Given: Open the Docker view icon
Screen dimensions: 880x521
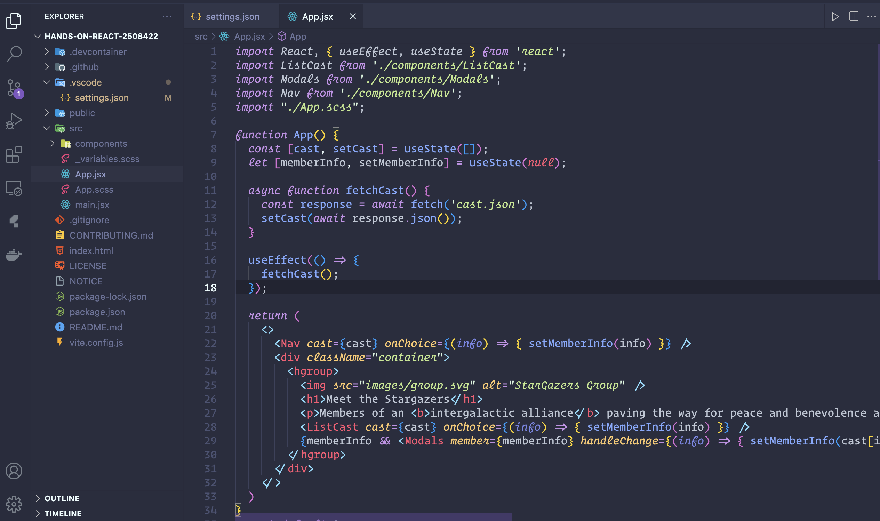Looking at the screenshot, I should point(14,255).
